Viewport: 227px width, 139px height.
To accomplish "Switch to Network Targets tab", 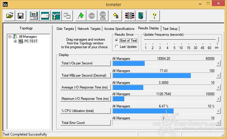I will click(89, 29).
